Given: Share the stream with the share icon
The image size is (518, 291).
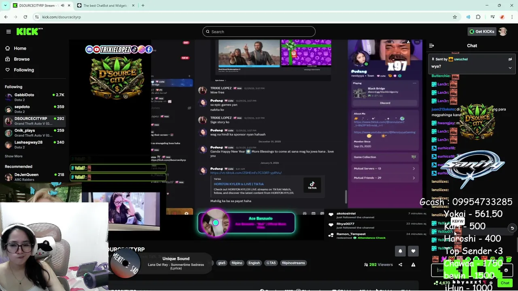Looking at the screenshot, I should 400,265.
